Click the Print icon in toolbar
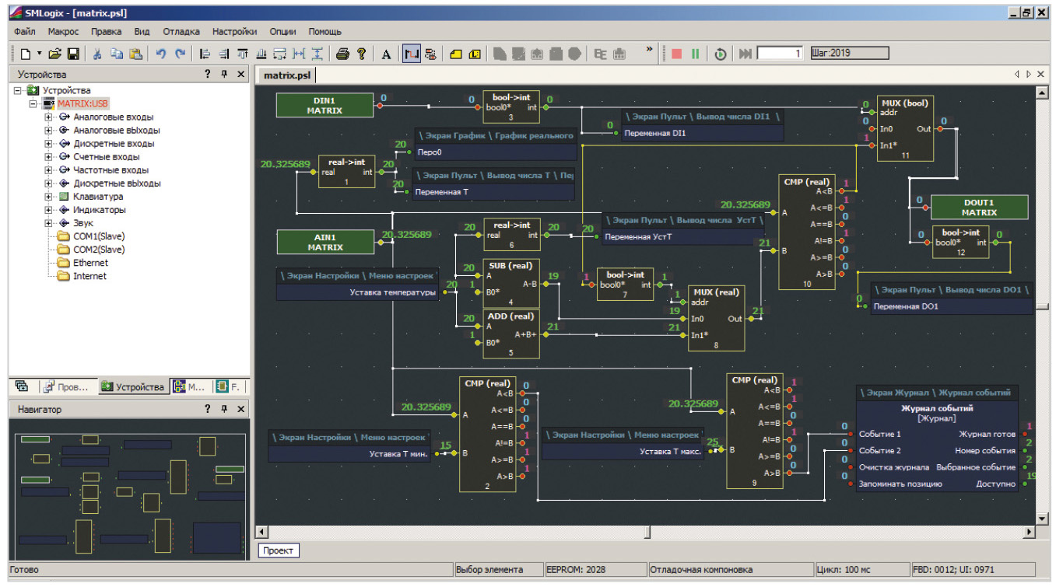The image size is (1056, 587). pos(342,54)
